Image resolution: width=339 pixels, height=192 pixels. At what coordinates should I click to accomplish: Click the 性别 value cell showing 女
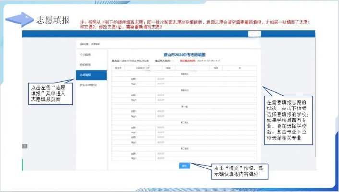pyautogui.click(x=240, y=68)
